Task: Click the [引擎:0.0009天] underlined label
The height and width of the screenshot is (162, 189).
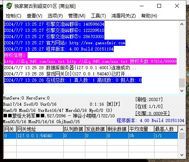Action: pyautogui.click(x=153, y=113)
